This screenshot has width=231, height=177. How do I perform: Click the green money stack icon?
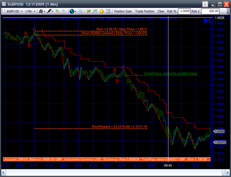click(89, 11)
